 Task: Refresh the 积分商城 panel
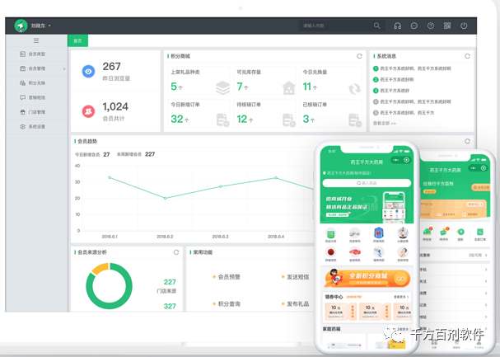click(x=359, y=56)
